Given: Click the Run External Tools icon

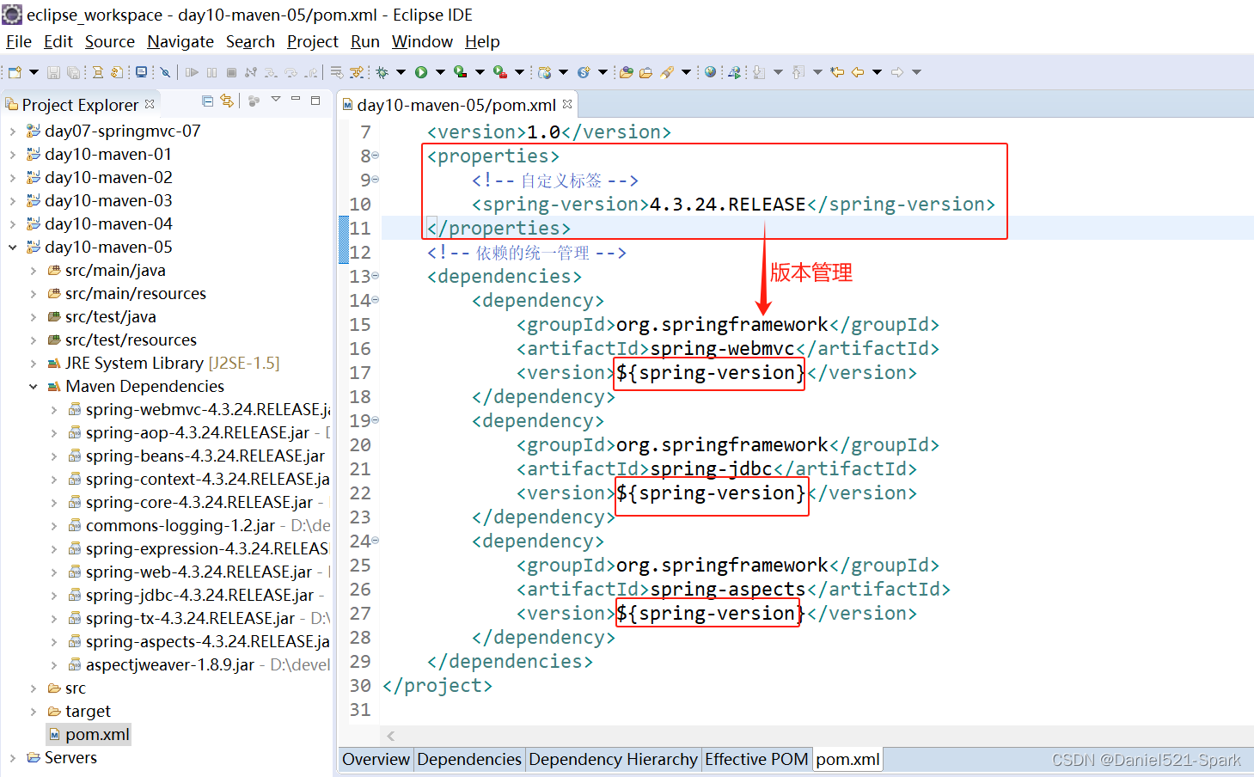Looking at the screenshot, I should pos(499,72).
